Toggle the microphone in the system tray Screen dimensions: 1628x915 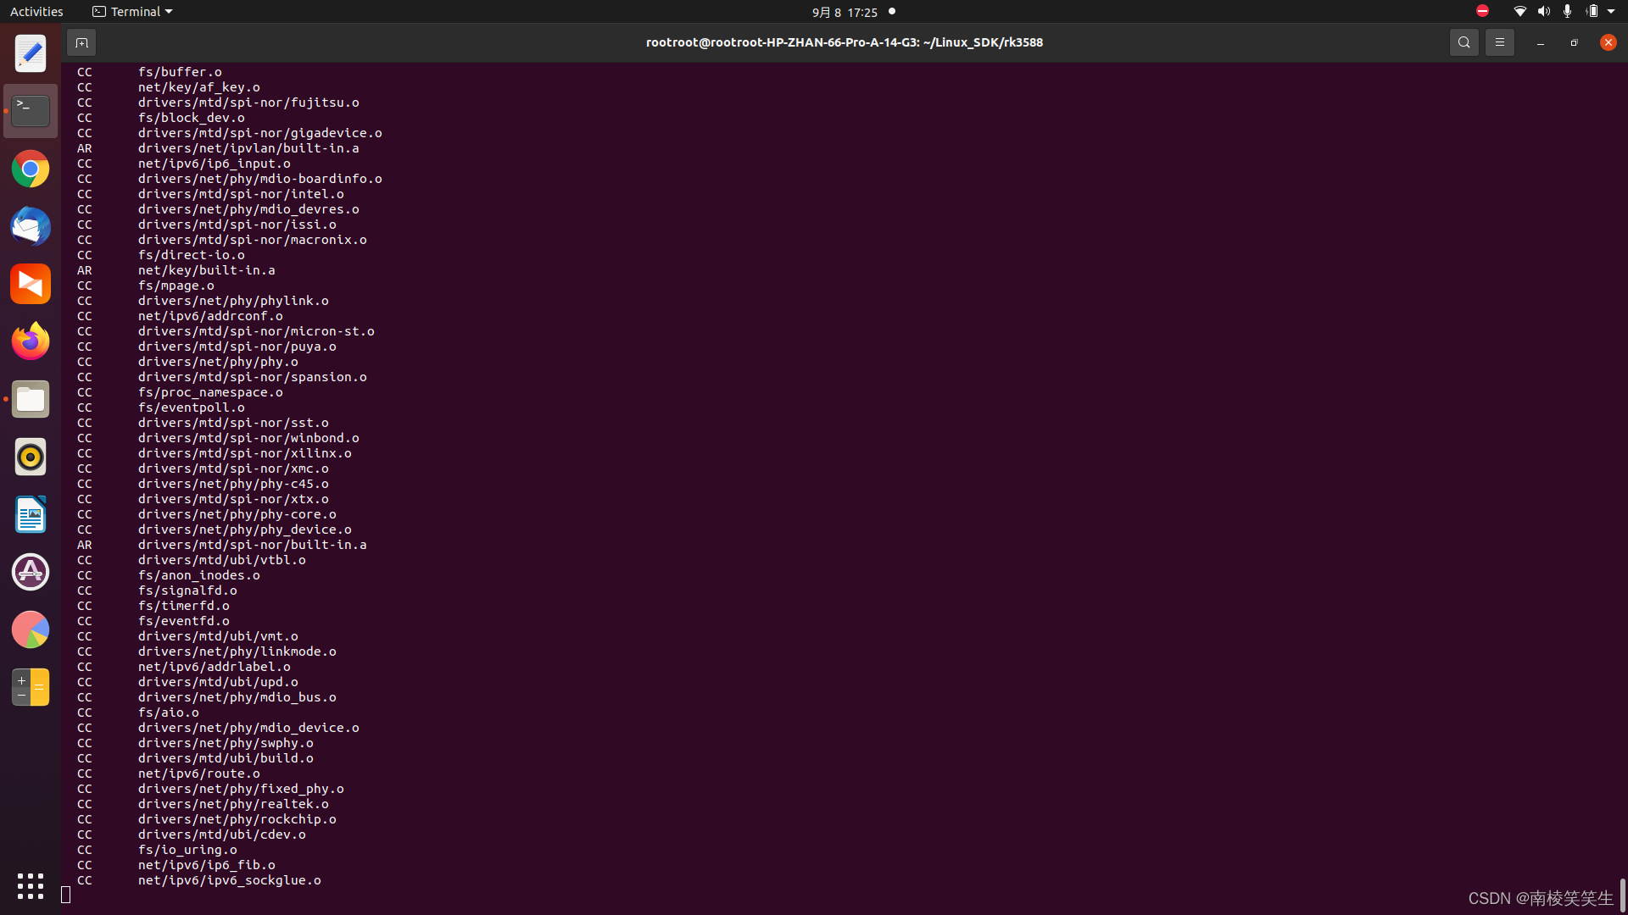[1567, 11]
